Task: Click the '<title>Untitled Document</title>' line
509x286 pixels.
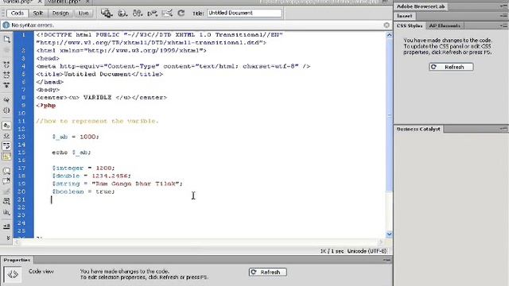Action: click(99, 74)
